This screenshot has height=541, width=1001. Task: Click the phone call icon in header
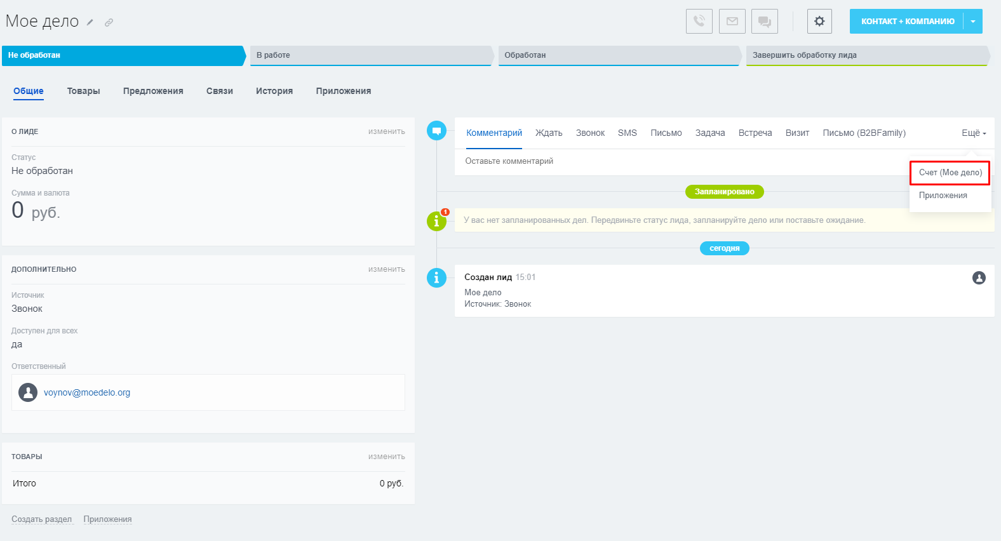[x=699, y=22]
